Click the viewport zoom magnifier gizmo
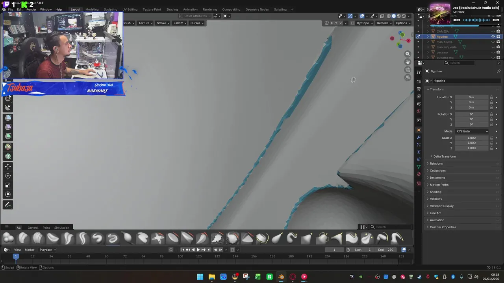Viewport: 504px width, 283px height. (x=408, y=54)
